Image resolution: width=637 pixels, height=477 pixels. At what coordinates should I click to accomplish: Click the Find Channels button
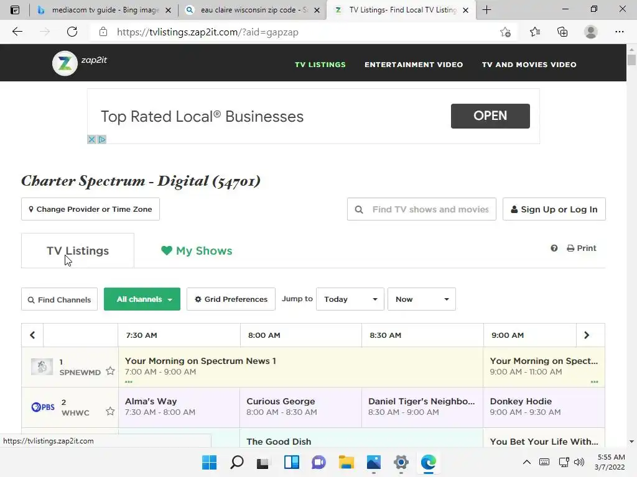(59, 299)
